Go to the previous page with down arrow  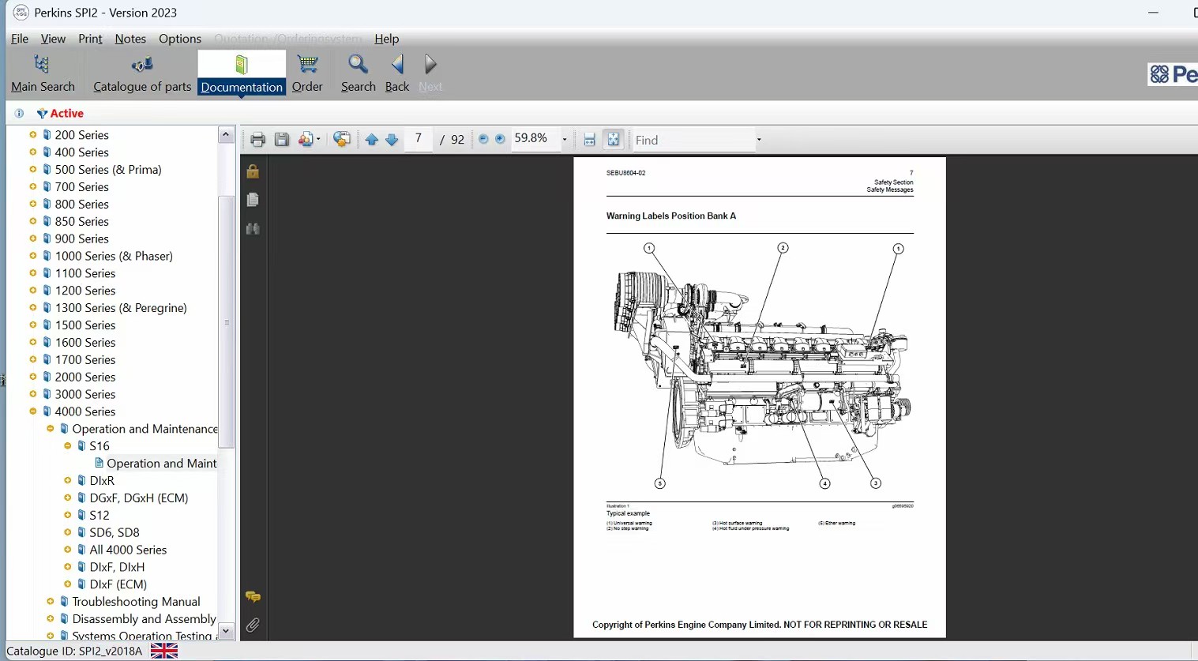coord(392,139)
